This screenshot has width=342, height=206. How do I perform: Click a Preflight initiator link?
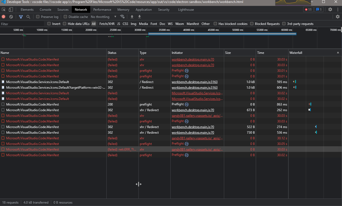(178, 70)
